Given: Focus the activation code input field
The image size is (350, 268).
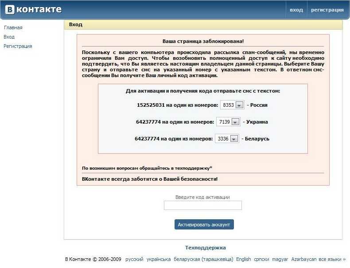Looking at the screenshot, I should tap(202, 205).
